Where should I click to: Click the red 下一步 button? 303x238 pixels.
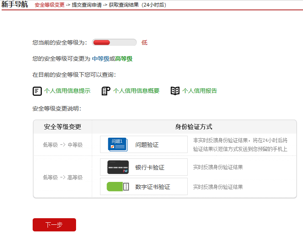pyautogui.click(x=54, y=225)
